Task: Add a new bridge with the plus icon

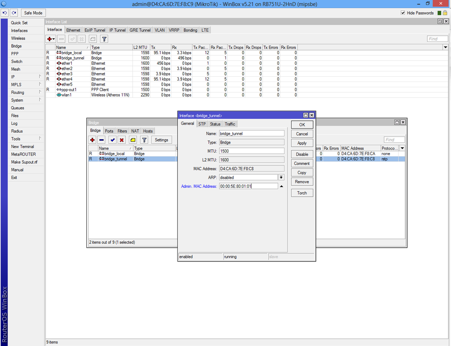Action: point(92,140)
